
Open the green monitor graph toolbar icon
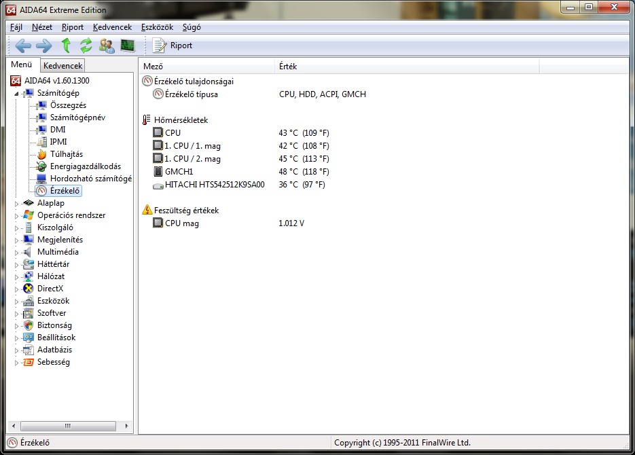(x=128, y=45)
